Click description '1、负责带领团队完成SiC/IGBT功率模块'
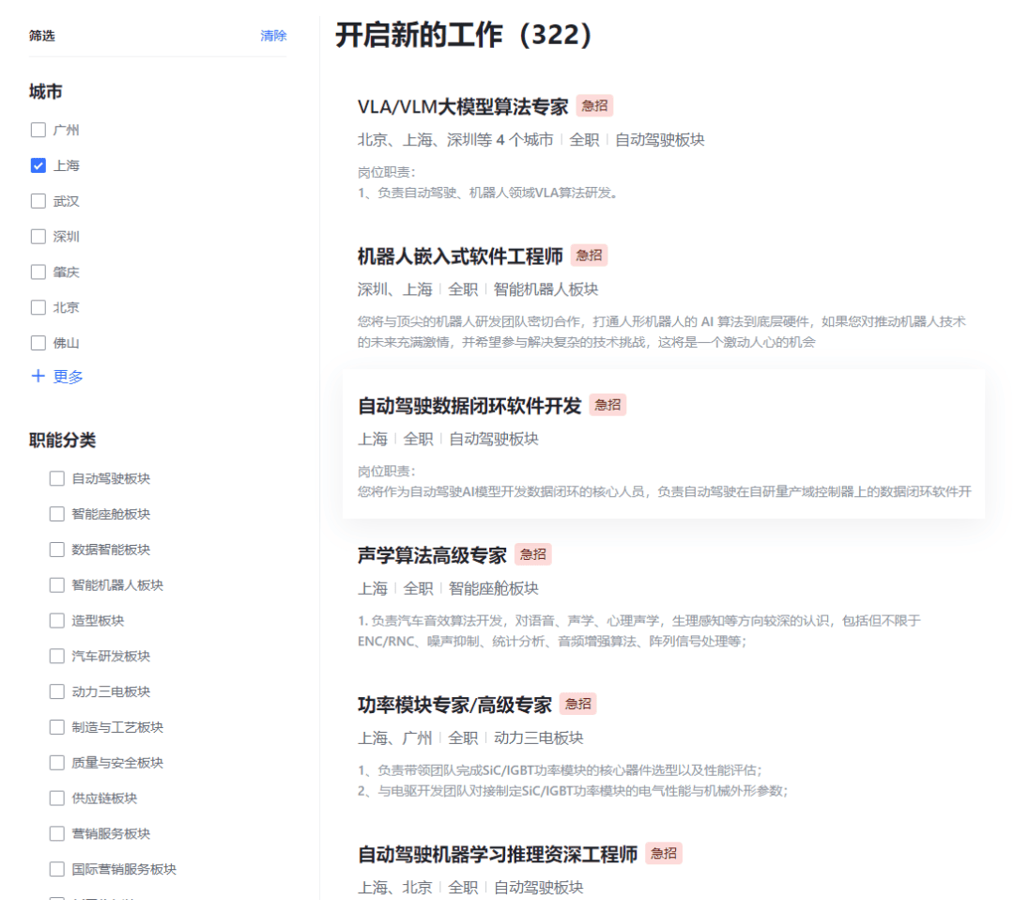 (x=560, y=770)
